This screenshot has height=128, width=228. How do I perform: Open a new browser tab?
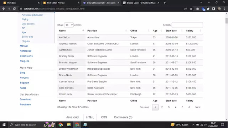tap(165, 3)
